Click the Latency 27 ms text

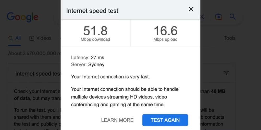[x=87, y=58]
